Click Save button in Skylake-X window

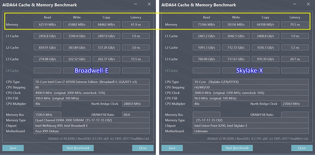172,148
